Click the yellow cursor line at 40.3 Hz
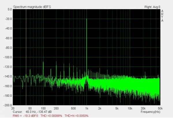Viewport: 173px width, 118px height. tap(26, 57)
